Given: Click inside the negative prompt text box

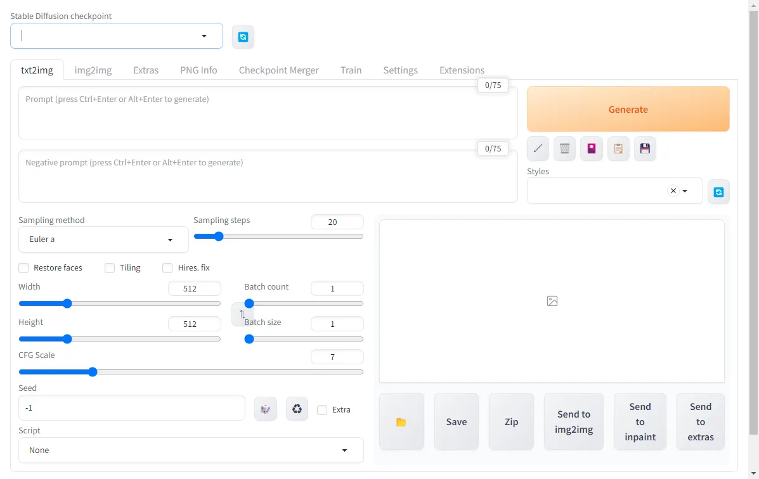Looking at the screenshot, I should [268, 176].
